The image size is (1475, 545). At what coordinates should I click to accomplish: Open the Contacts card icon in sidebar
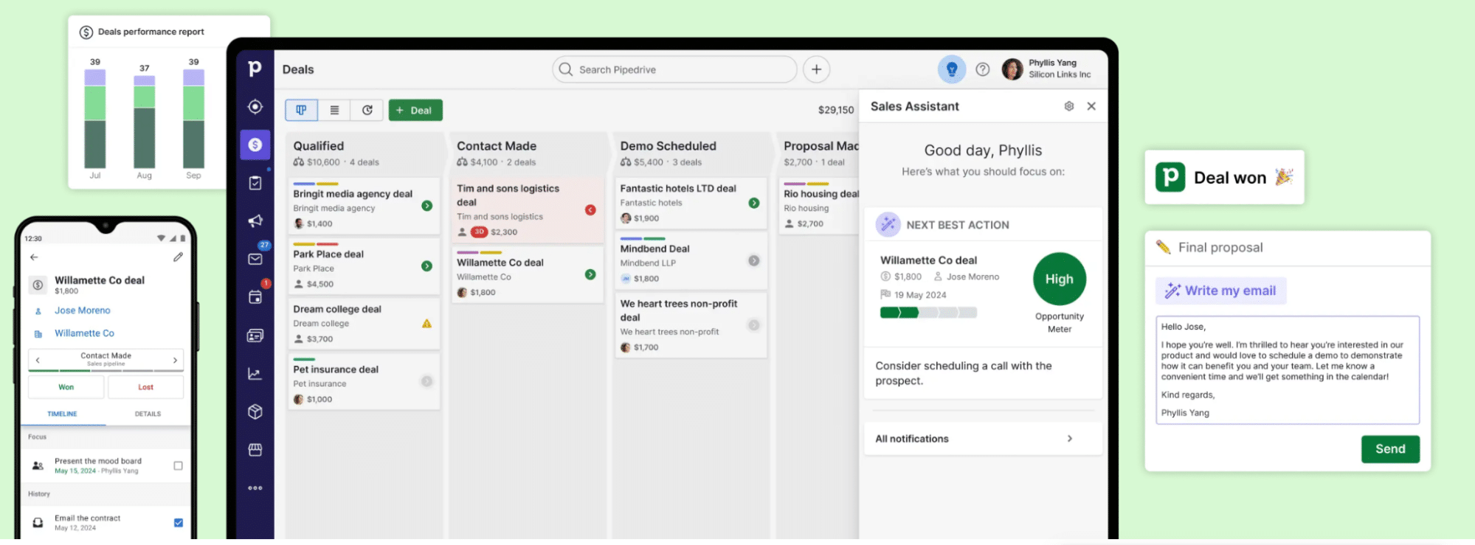[x=255, y=336]
